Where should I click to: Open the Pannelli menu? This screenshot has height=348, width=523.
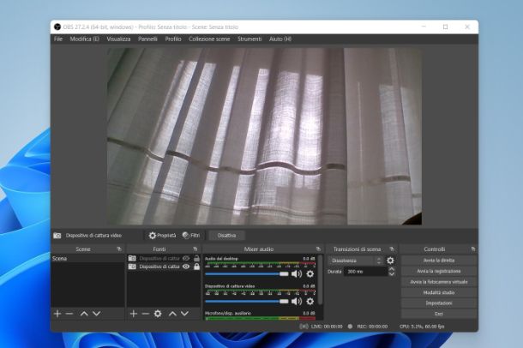(x=147, y=39)
